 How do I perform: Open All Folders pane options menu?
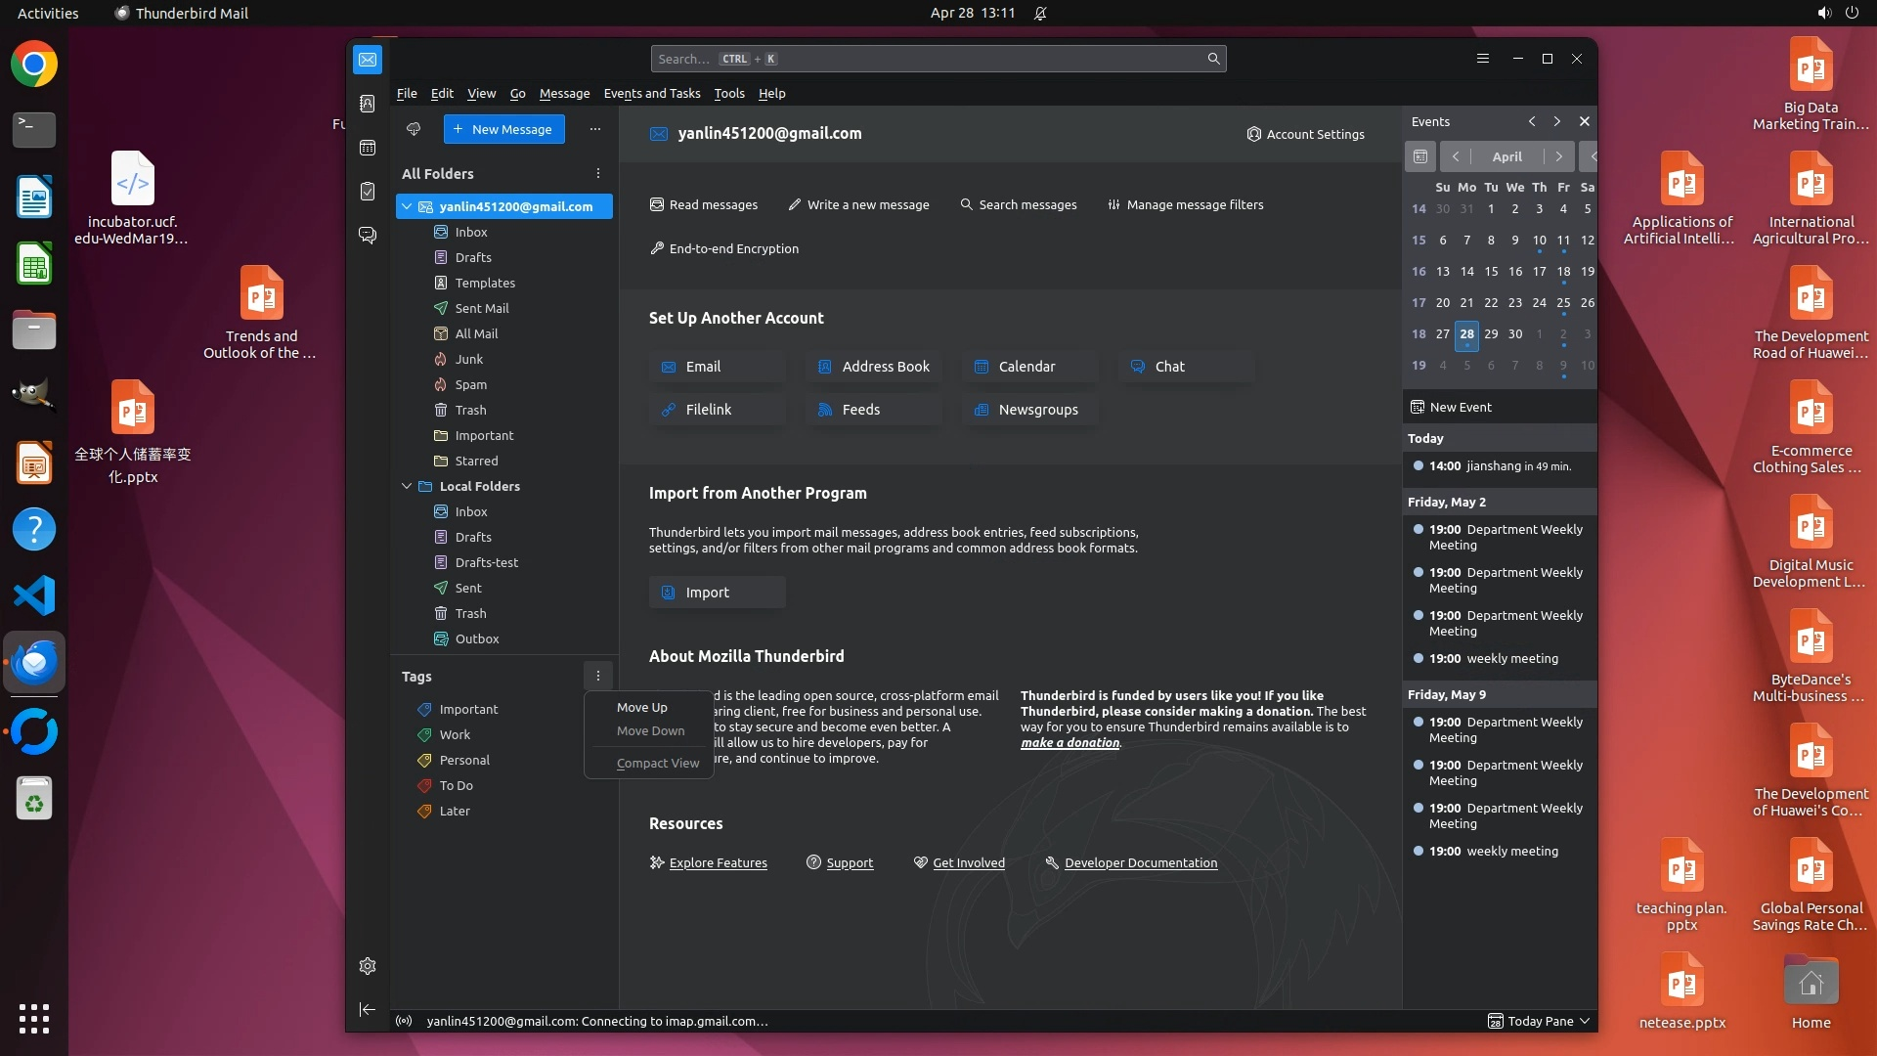point(598,173)
